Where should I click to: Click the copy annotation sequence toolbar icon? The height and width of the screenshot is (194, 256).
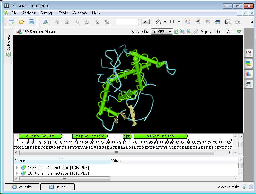pyautogui.click(x=97, y=22)
